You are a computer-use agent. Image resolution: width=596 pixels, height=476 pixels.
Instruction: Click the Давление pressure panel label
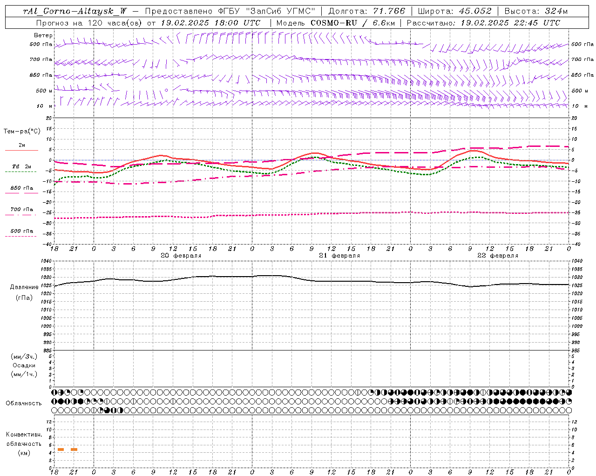(24, 287)
